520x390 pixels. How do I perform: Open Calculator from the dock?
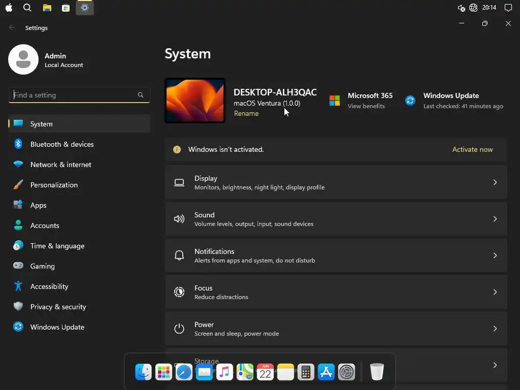pyautogui.click(x=306, y=372)
